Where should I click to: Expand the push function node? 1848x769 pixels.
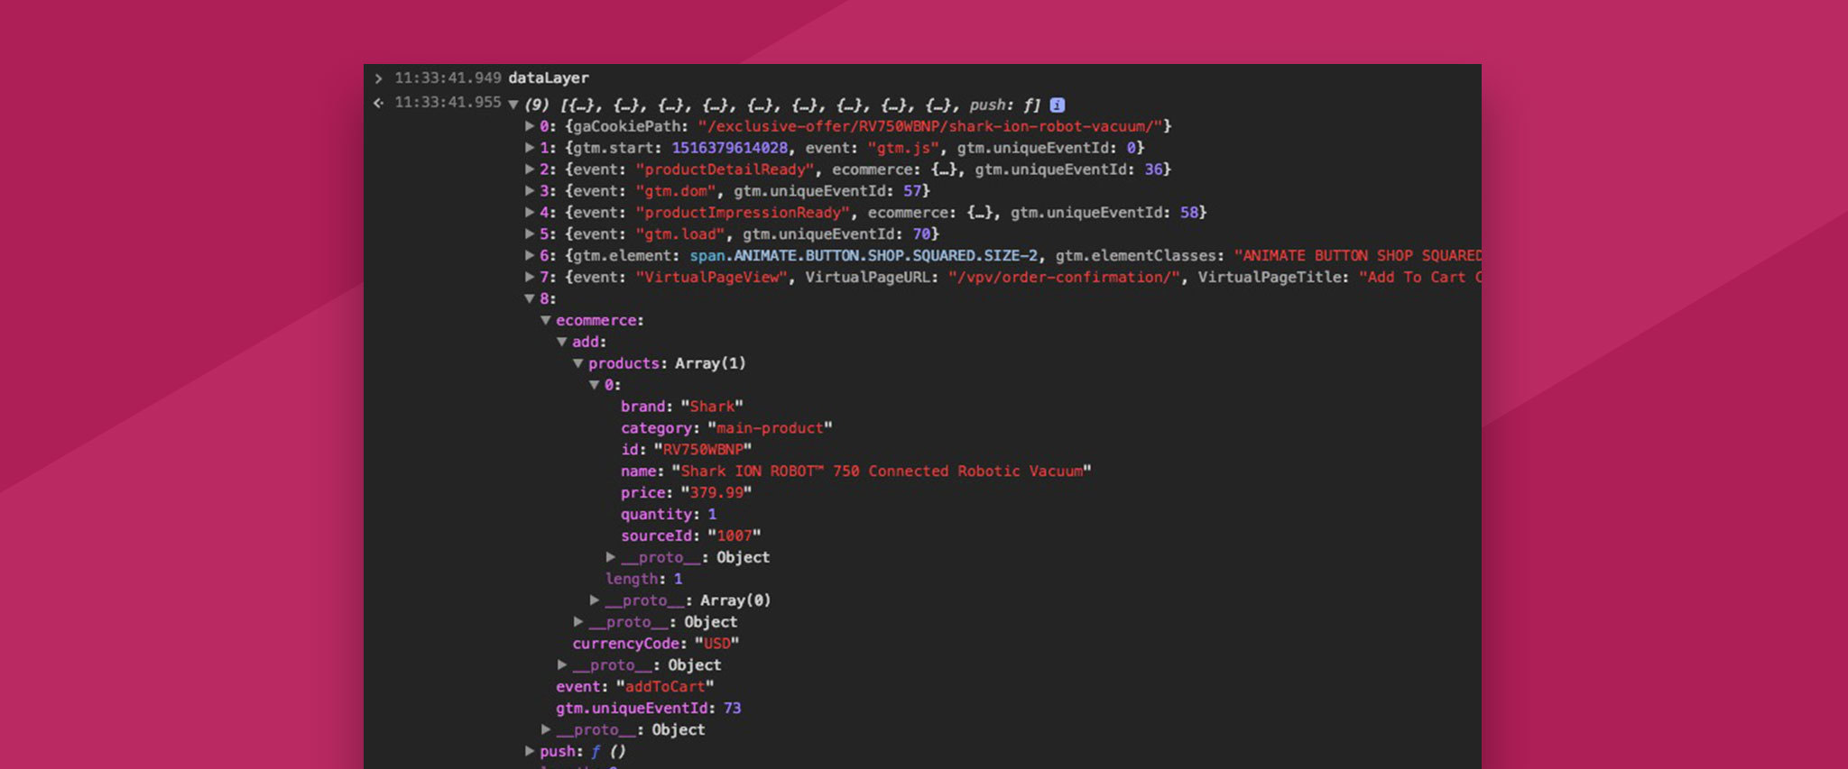[x=530, y=751]
